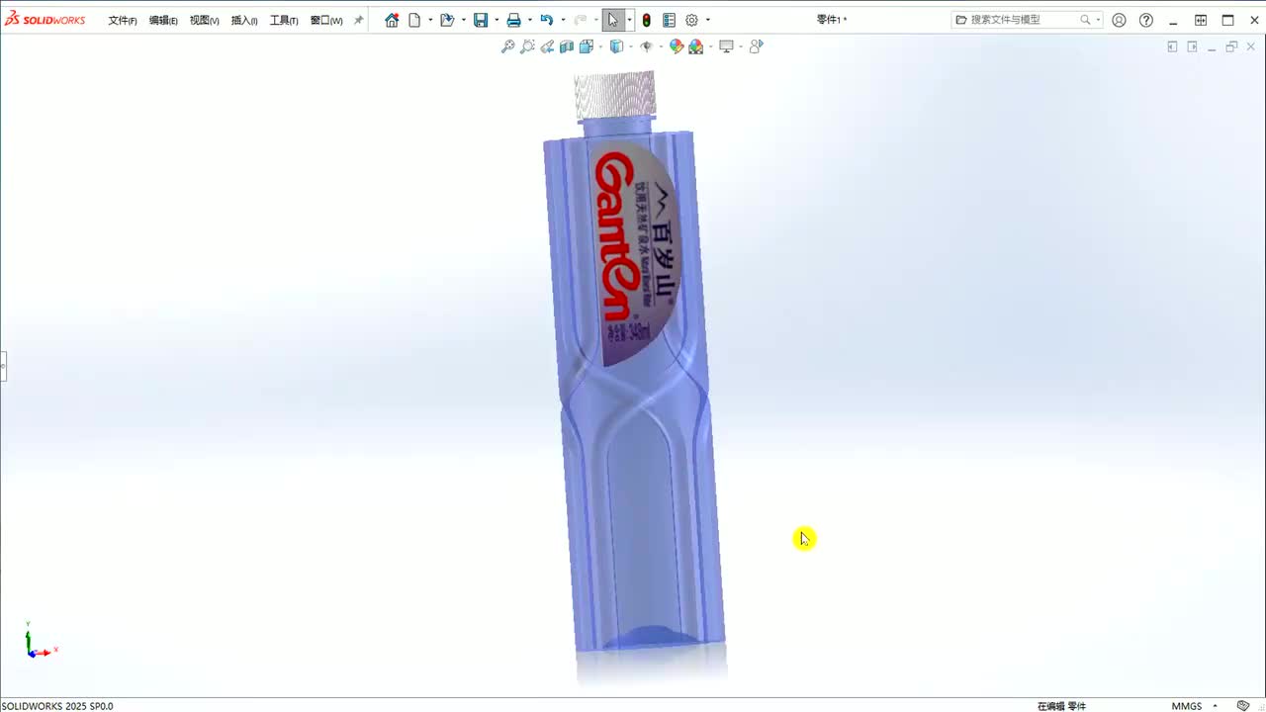Save the part with the Save icon
This screenshot has width=1266, height=712.
[x=481, y=20]
